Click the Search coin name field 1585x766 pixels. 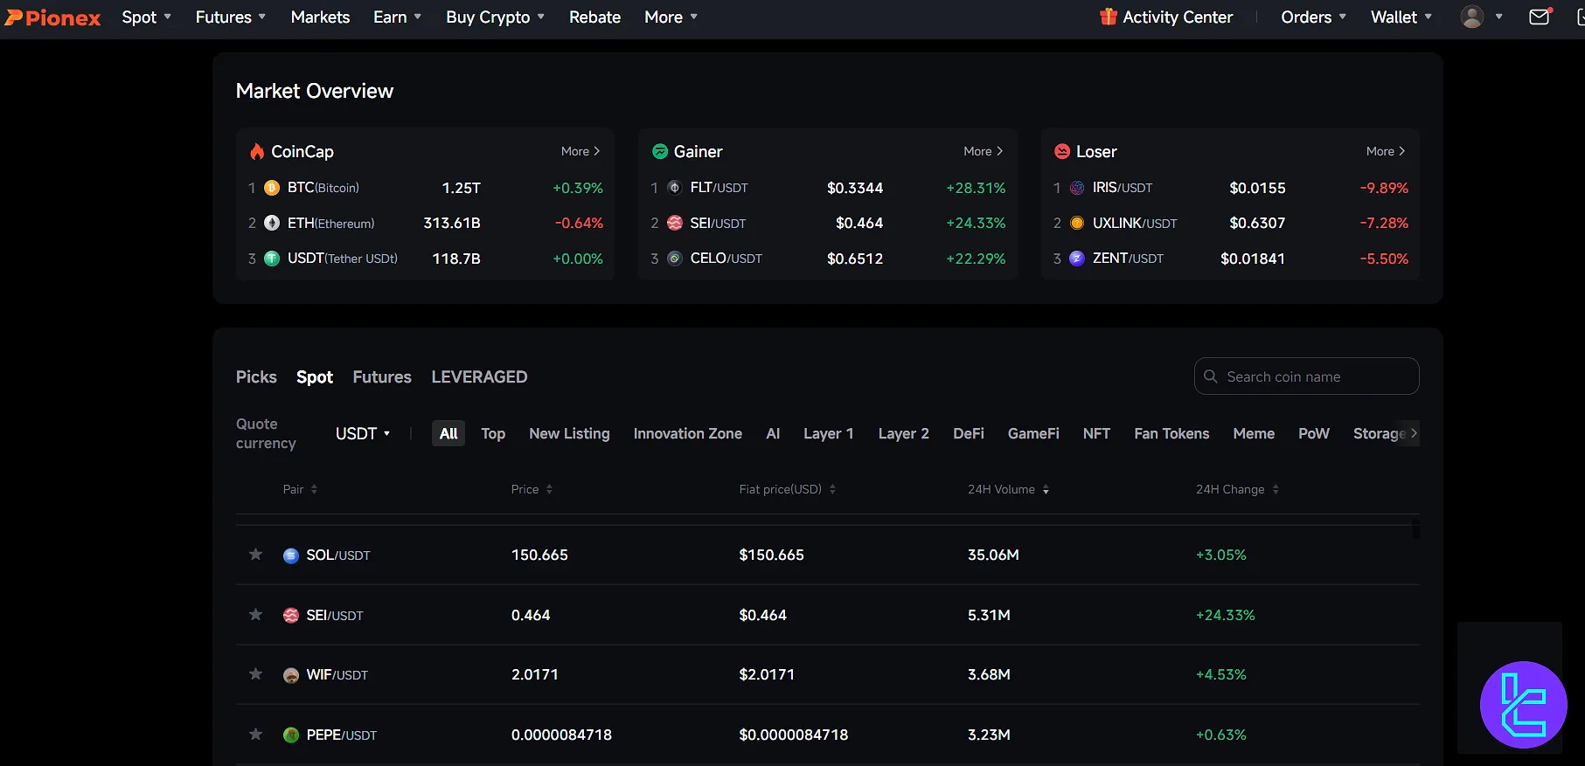click(x=1306, y=376)
